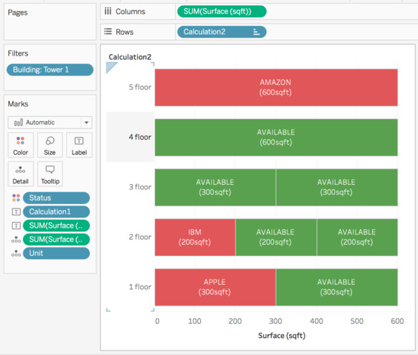418x355 pixels.
Task: Click the 300 axis tick label
Action: point(276,321)
